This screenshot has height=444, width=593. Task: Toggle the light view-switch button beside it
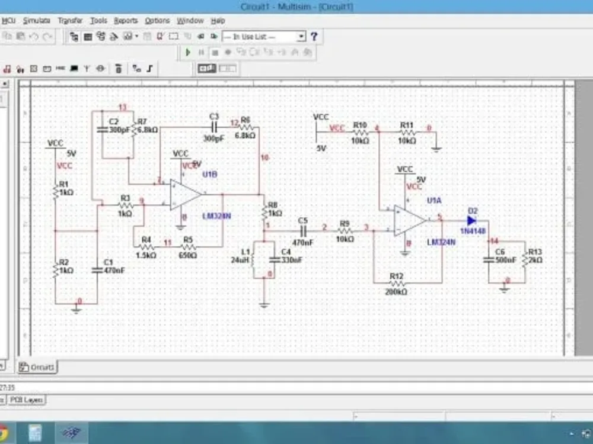tap(228, 68)
